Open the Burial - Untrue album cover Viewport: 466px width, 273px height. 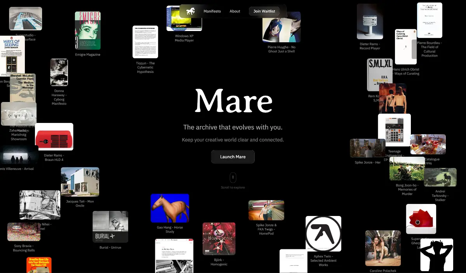point(110,226)
